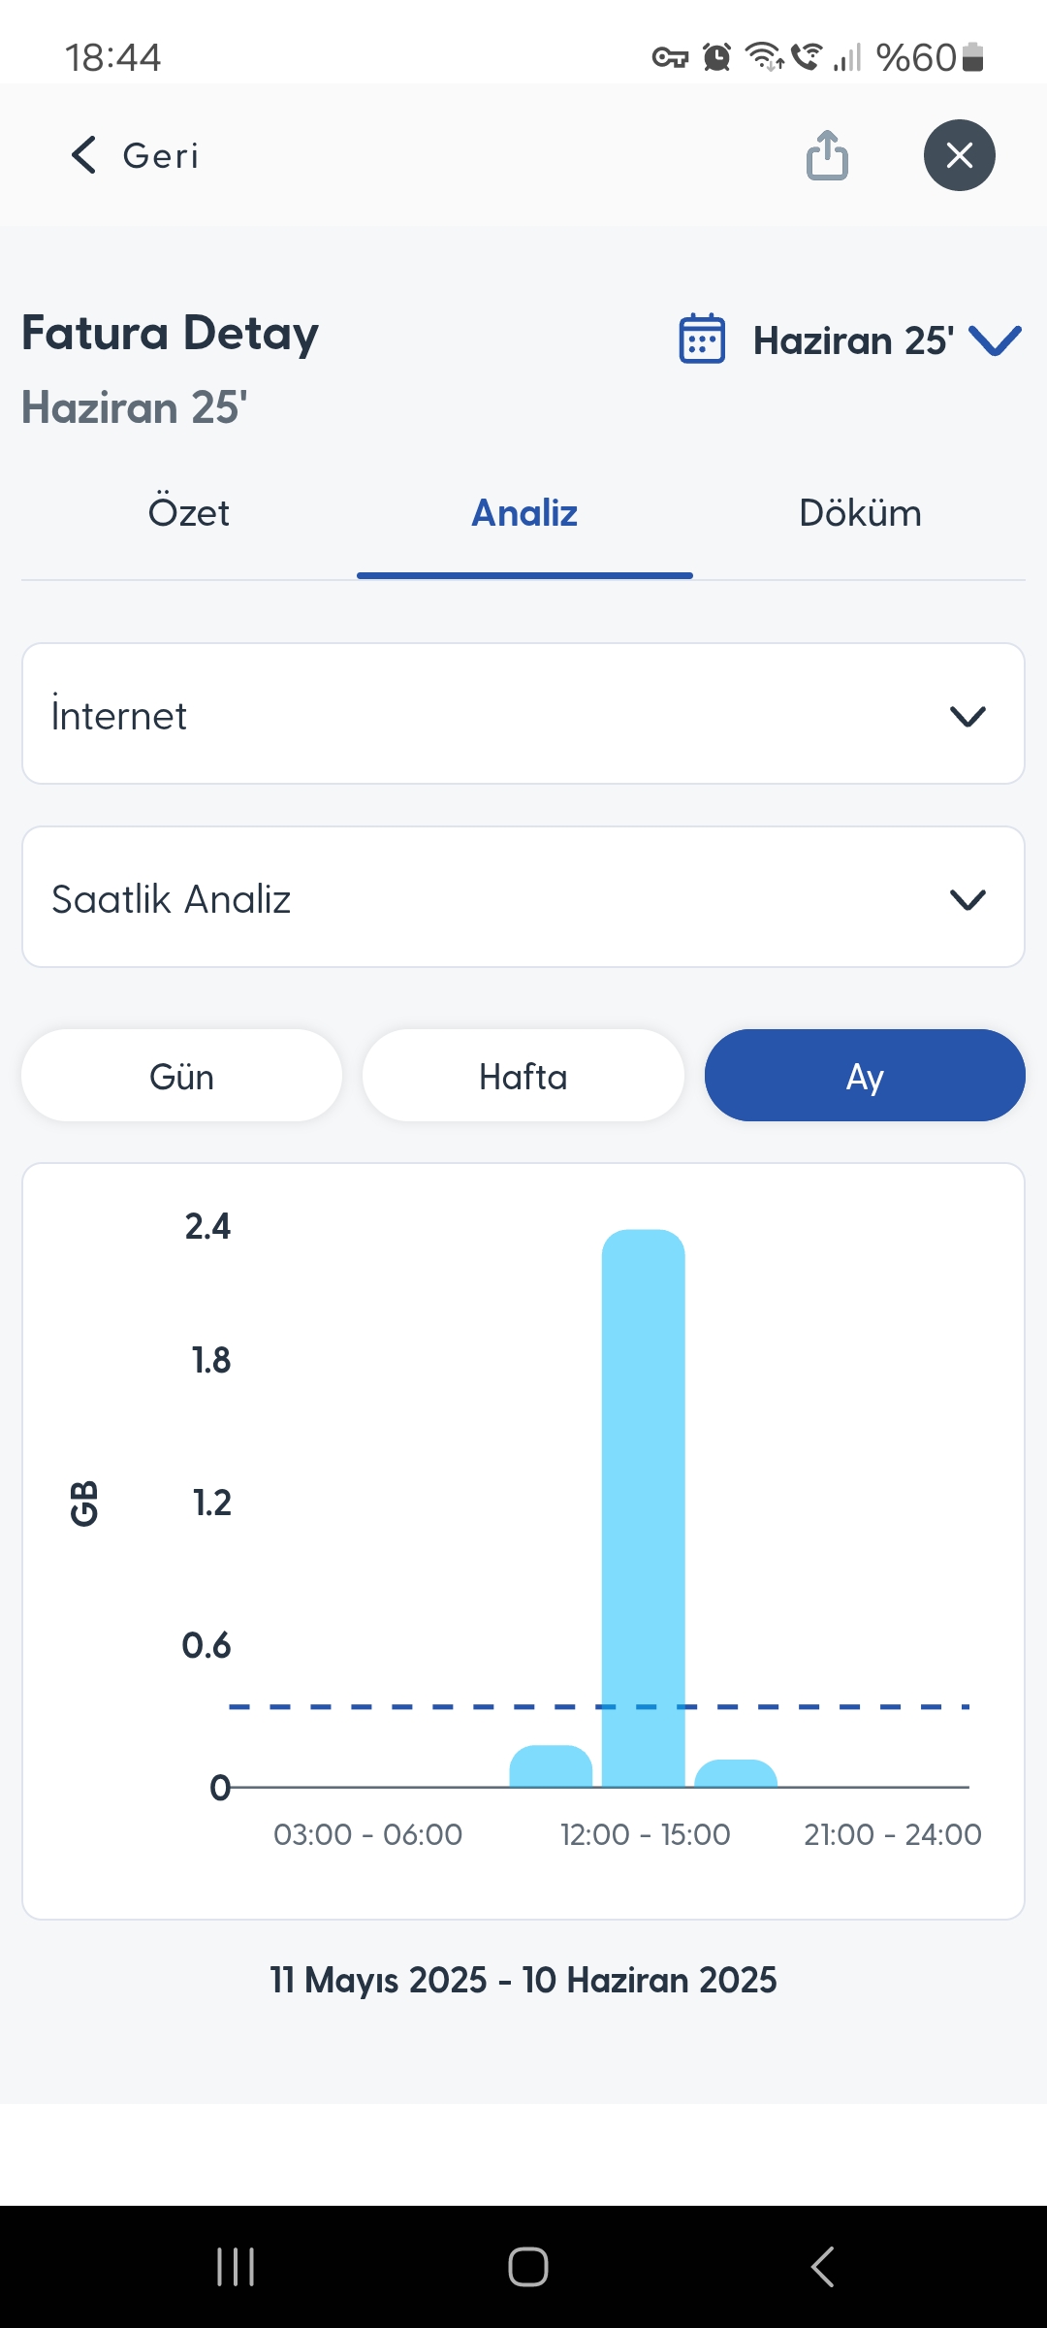The height and width of the screenshot is (2328, 1047).
Task: Tap the Android recent apps icon
Action: click(236, 2267)
